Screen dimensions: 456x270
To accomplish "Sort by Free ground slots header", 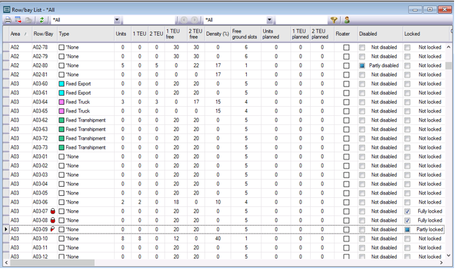I will tap(244, 34).
